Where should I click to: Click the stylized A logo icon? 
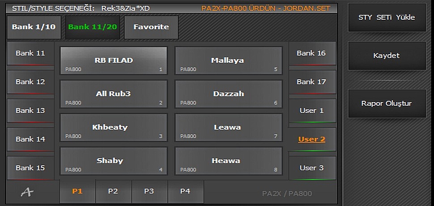click(x=27, y=192)
